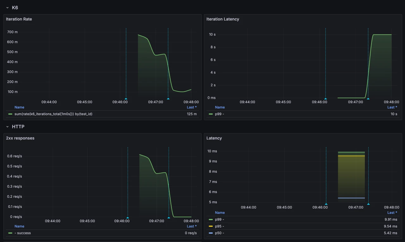The width and height of the screenshot is (405, 242).
Task: Open the Iteration Rate panel menu
Action: [19, 19]
